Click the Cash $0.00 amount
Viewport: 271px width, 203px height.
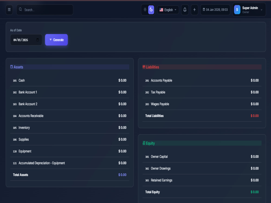(122, 80)
